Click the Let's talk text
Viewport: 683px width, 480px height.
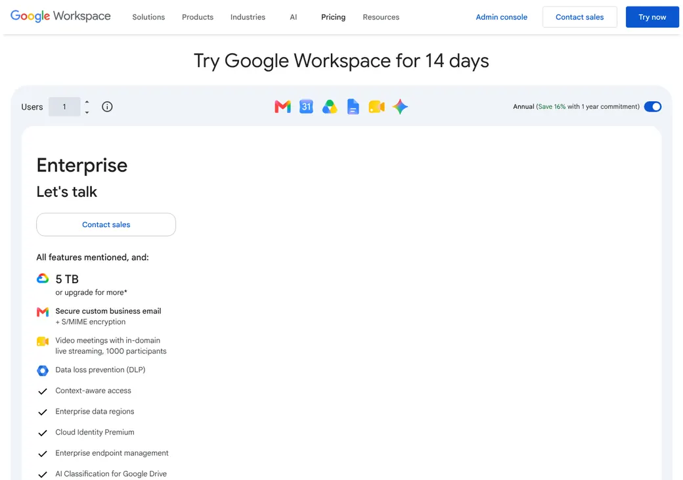66,192
